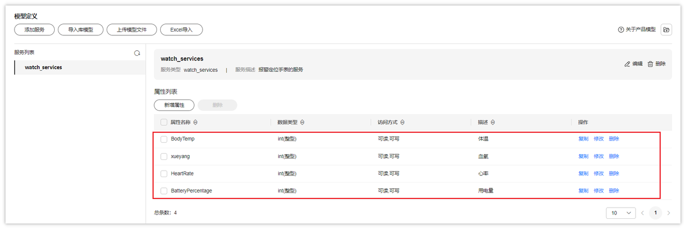The height and width of the screenshot is (229, 686).
Task: Go to previous page arrow
Action: pyautogui.click(x=643, y=213)
